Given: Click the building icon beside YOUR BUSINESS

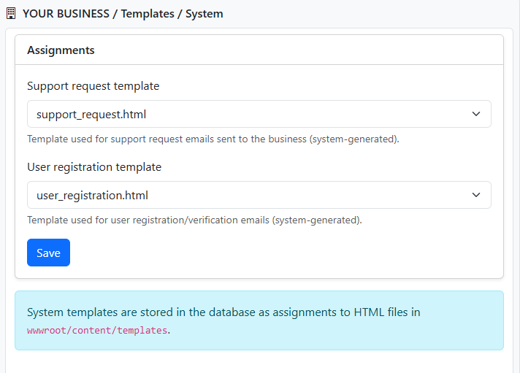Looking at the screenshot, I should coord(11,13).
